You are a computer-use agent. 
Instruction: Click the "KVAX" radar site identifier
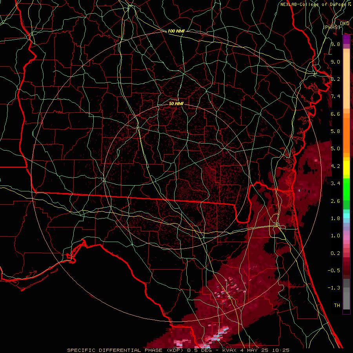coord(229,350)
